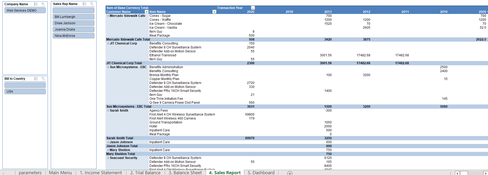Select the Sarah Smith Total row label

(x=120, y=138)
